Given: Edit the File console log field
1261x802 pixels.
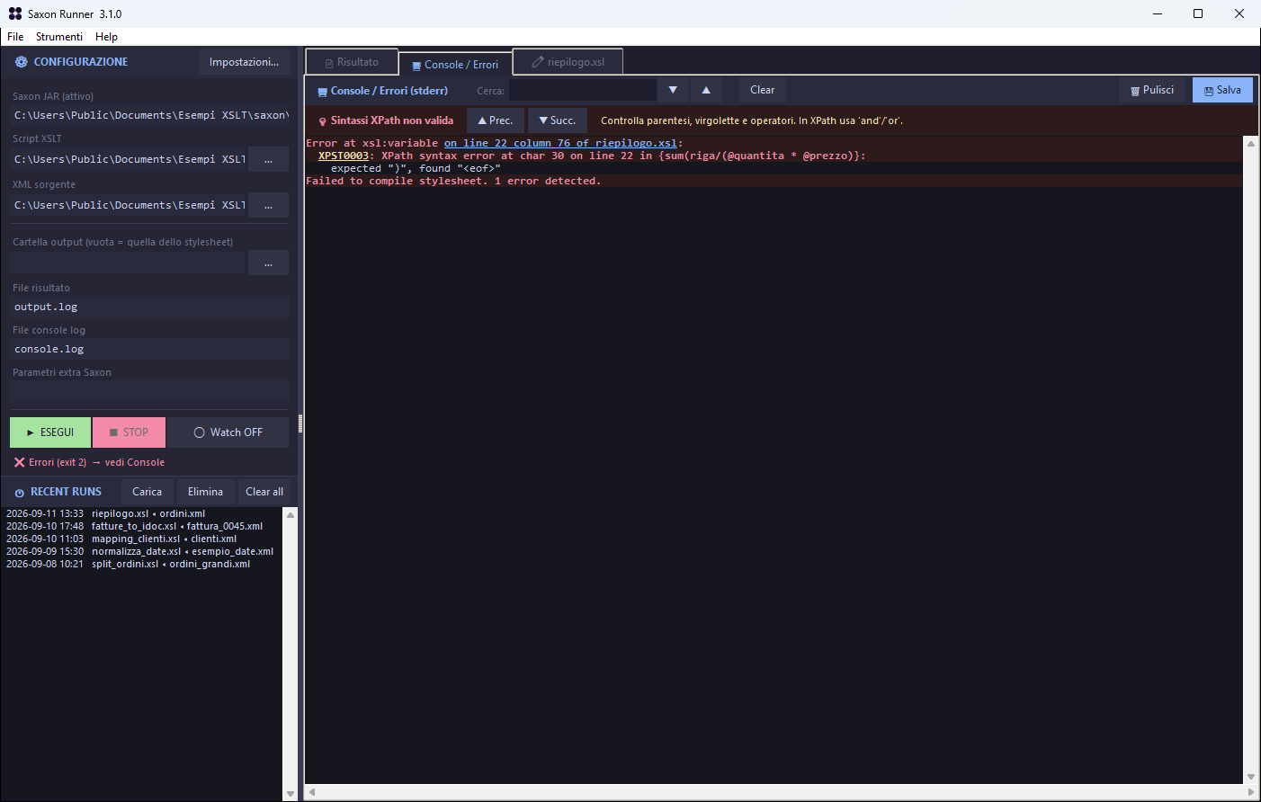Looking at the screenshot, I should (x=149, y=349).
